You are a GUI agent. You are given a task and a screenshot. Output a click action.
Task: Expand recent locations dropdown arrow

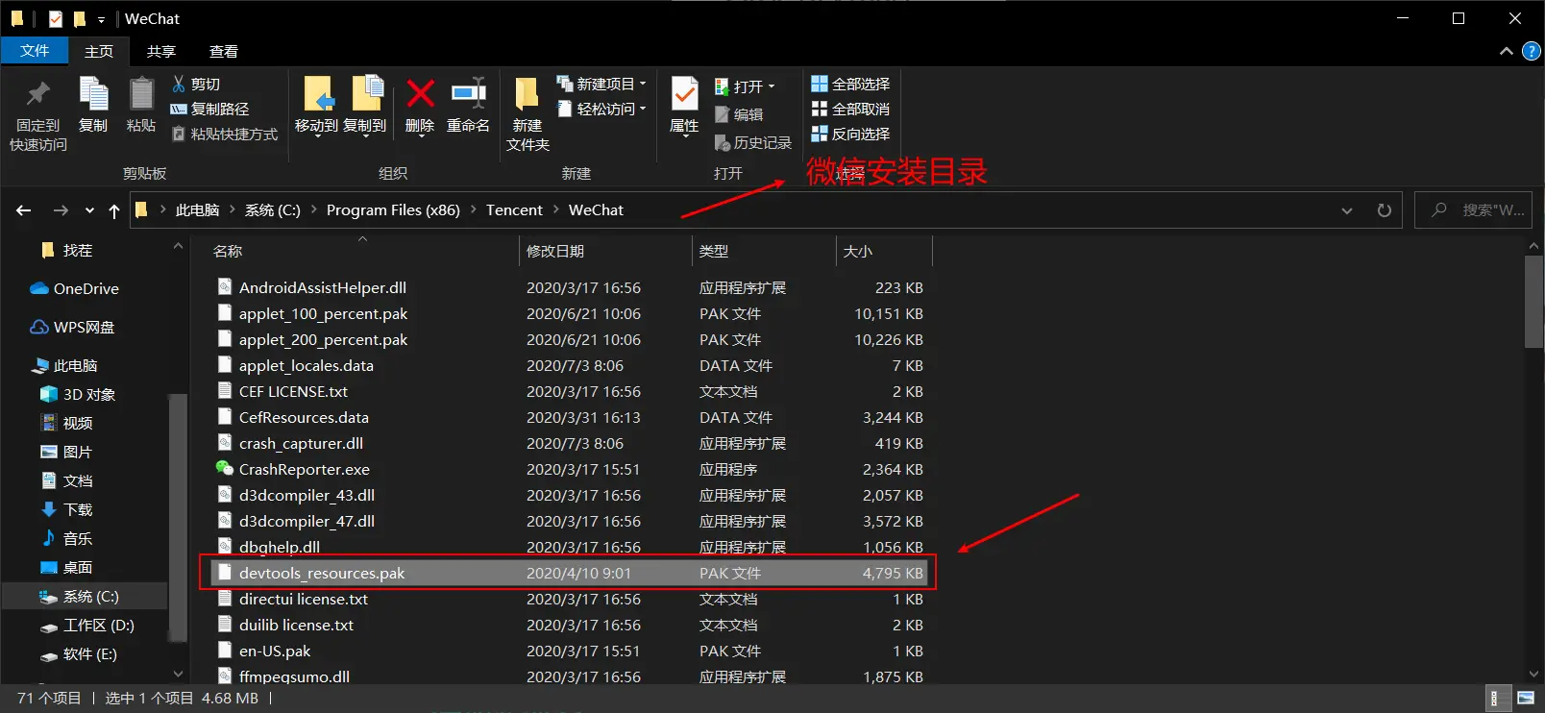(89, 210)
